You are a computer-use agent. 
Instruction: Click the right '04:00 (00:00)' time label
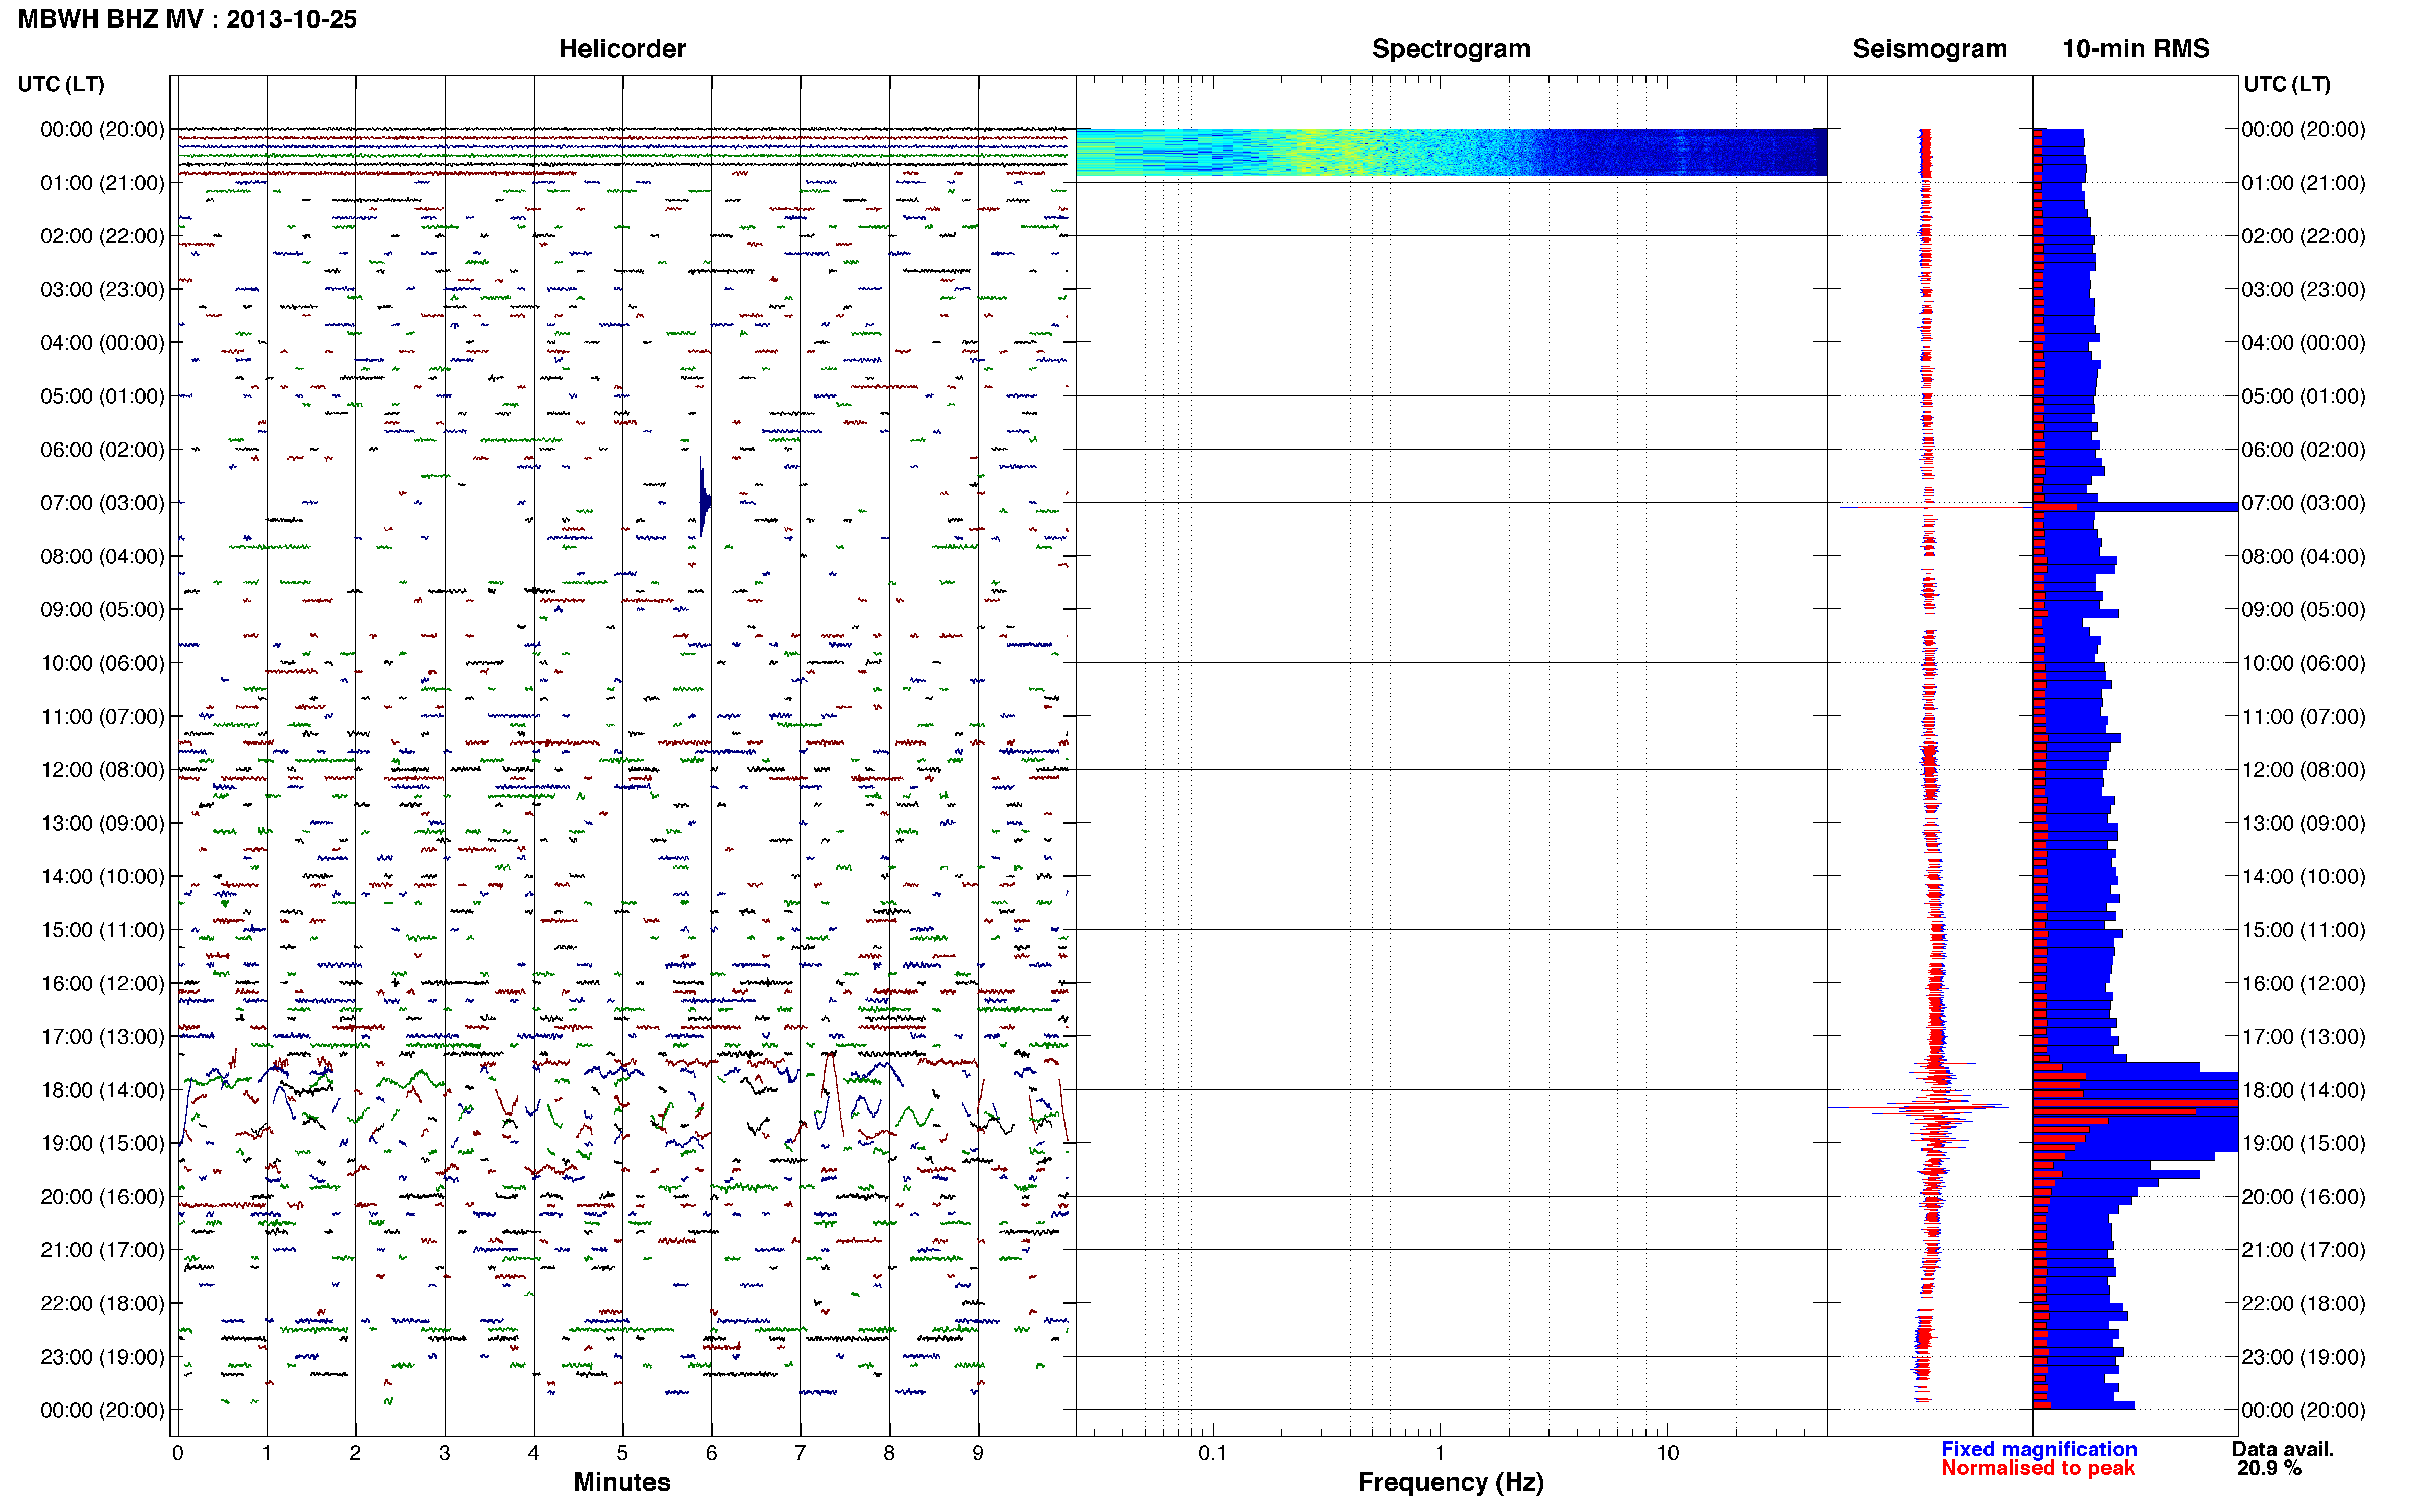(2303, 343)
